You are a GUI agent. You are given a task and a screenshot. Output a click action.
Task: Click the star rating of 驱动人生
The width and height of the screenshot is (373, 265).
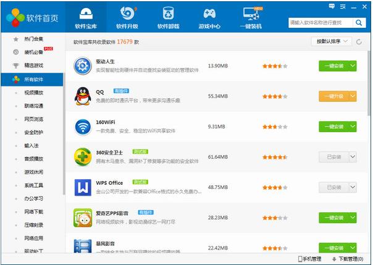point(275,66)
